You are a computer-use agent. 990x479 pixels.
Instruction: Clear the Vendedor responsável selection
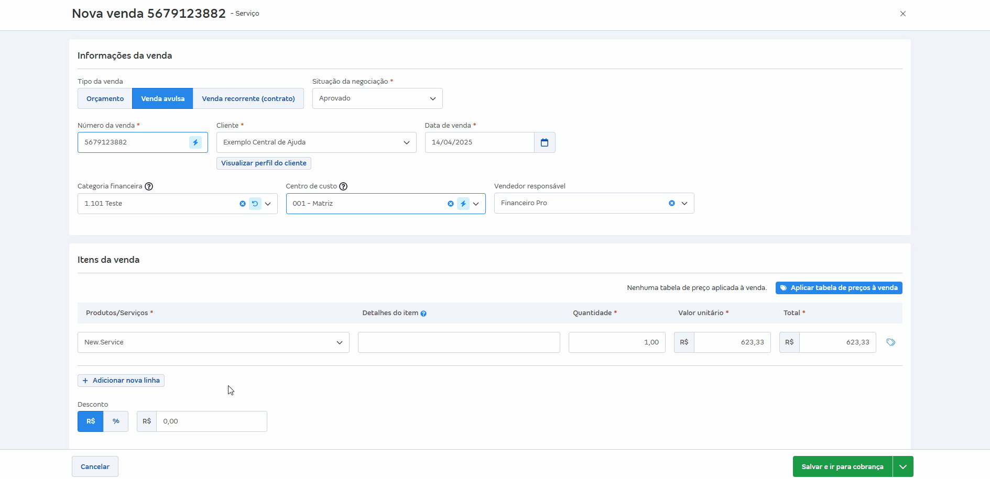tap(672, 203)
